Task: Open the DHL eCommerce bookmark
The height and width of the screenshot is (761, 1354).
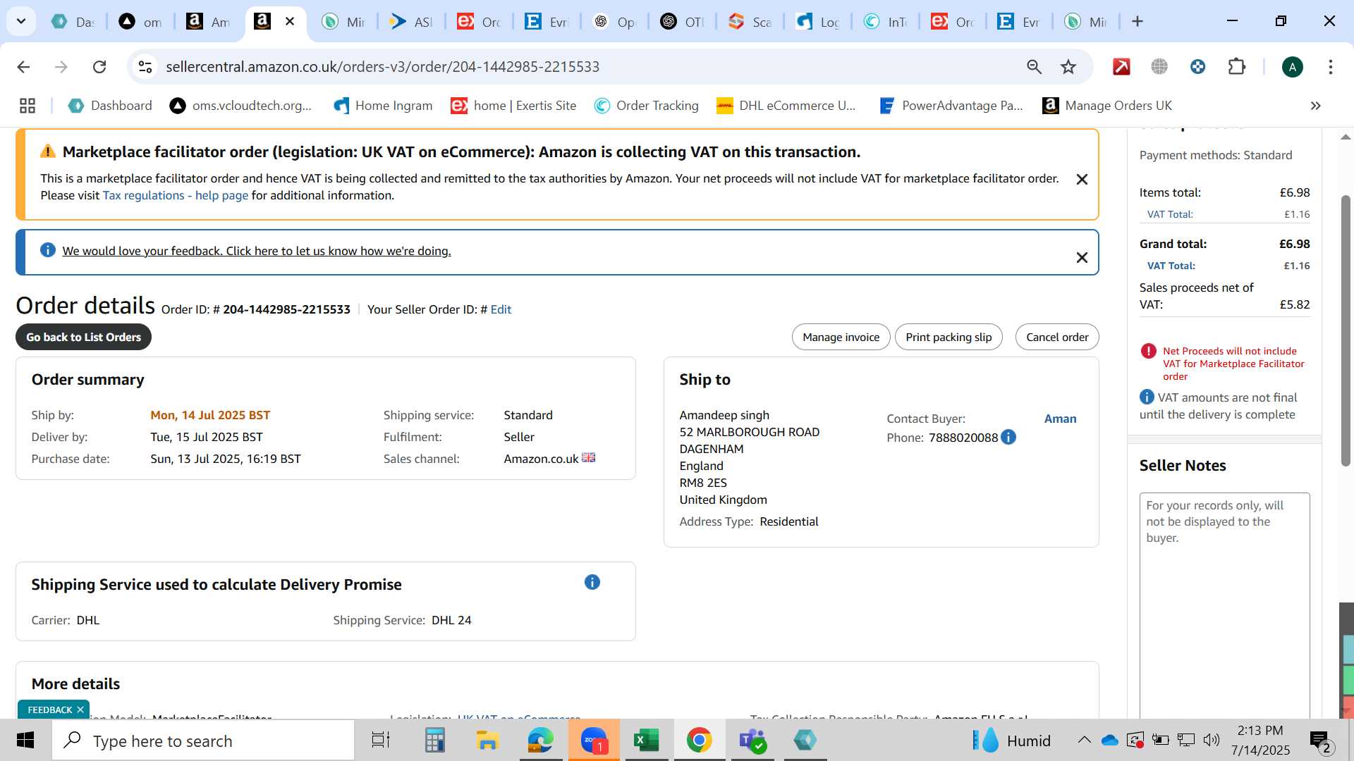Action: [x=786, y=106]
